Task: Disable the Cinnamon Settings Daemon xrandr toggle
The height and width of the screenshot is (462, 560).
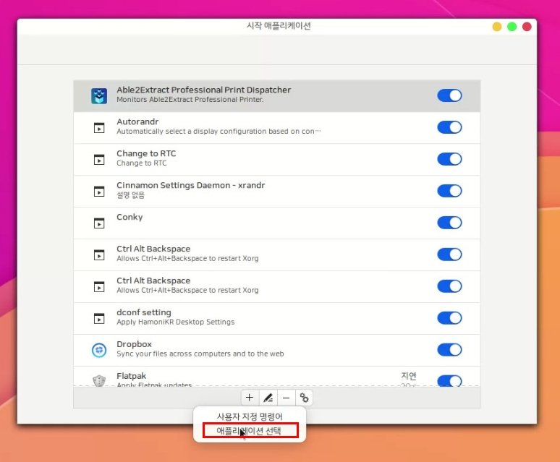Action: click(x=449, y=191)
